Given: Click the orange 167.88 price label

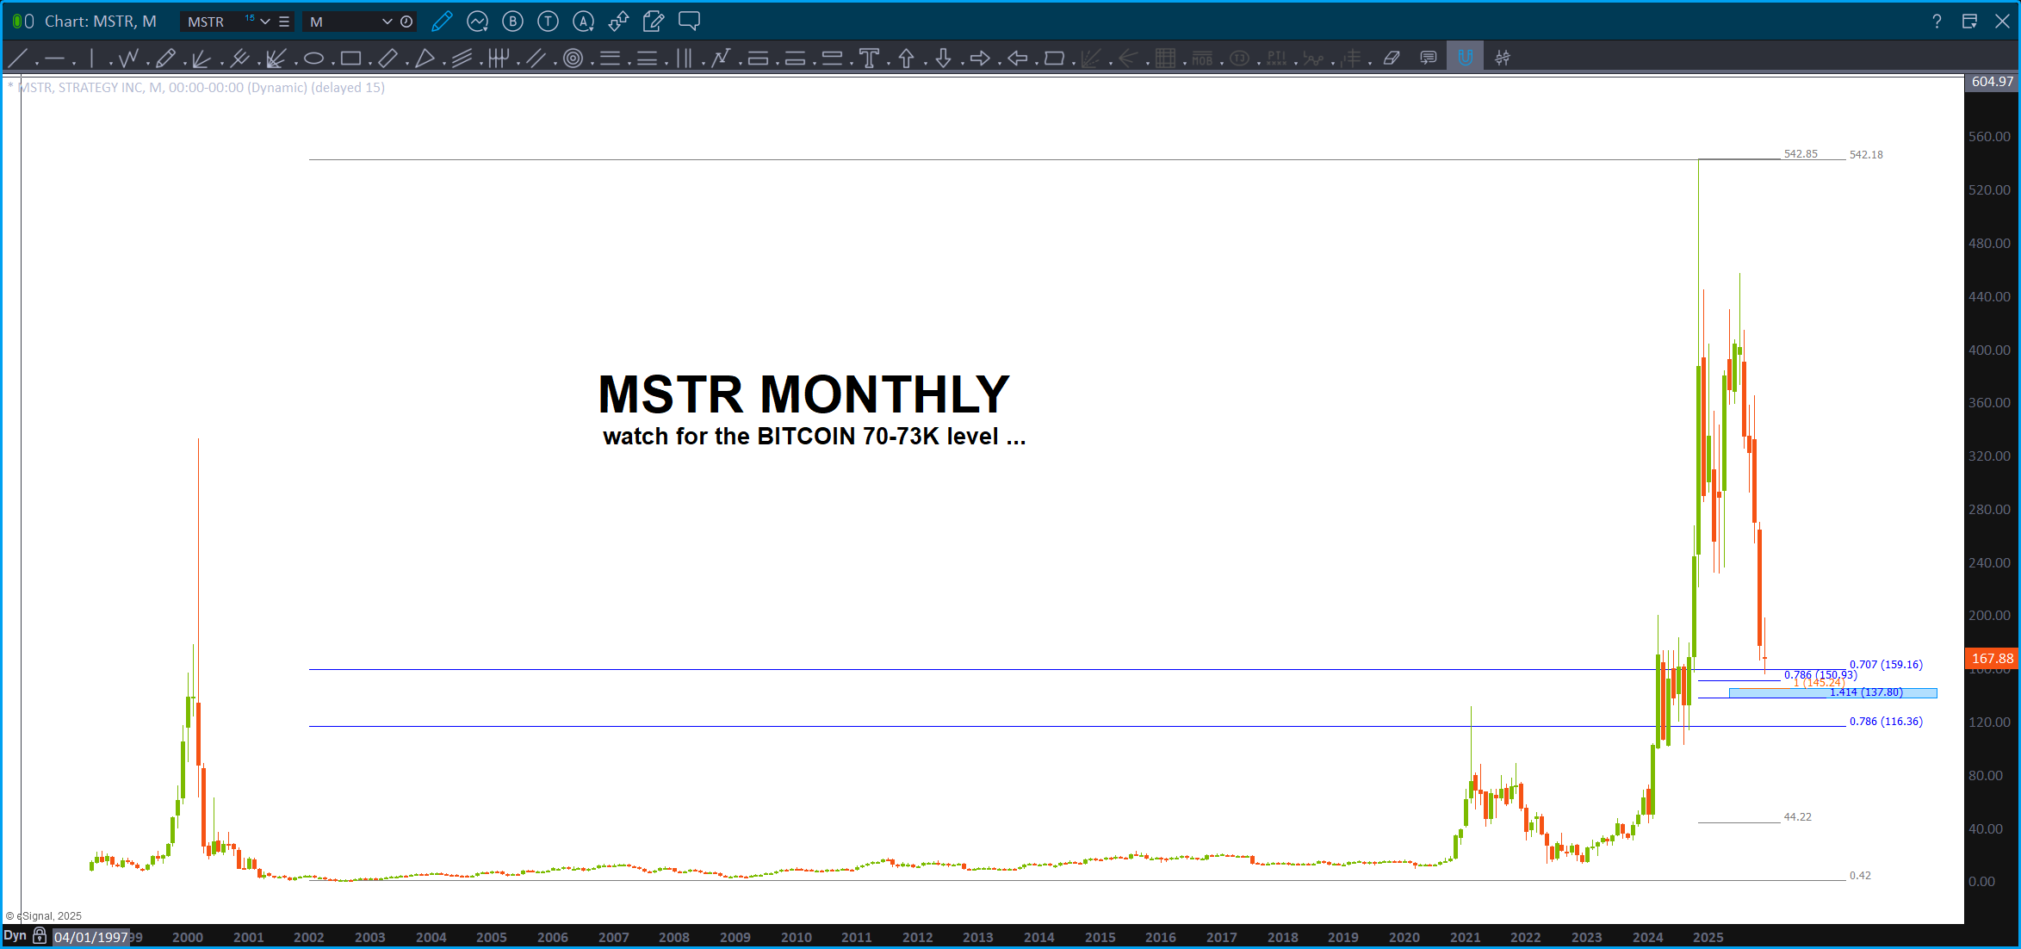Looking at the screenshot, I should coord(1992,658).
